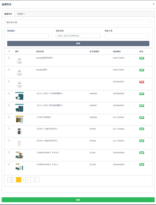Click product name beside SMM003

(44, 117)
